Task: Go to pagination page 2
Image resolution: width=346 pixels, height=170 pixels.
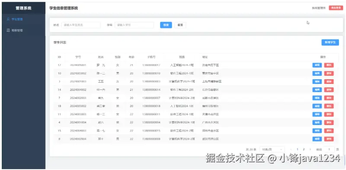Action: (304, 150)
